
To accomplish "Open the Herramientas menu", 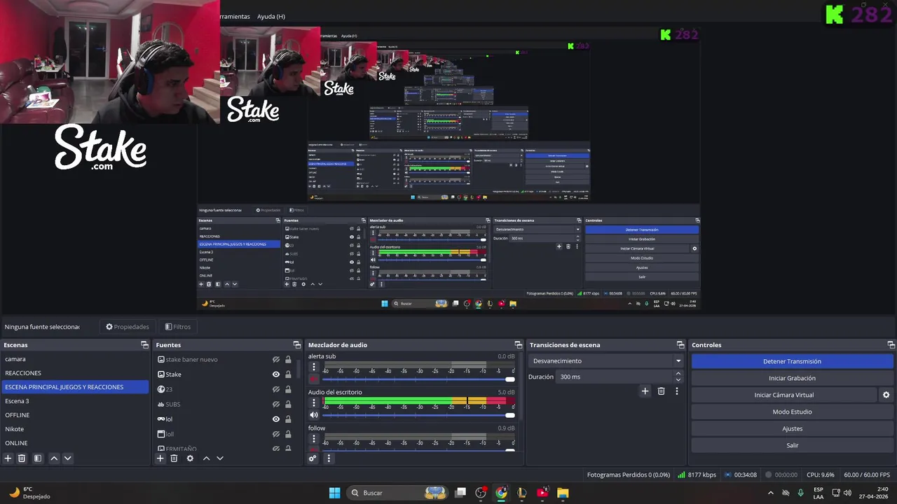I will 235,16.
